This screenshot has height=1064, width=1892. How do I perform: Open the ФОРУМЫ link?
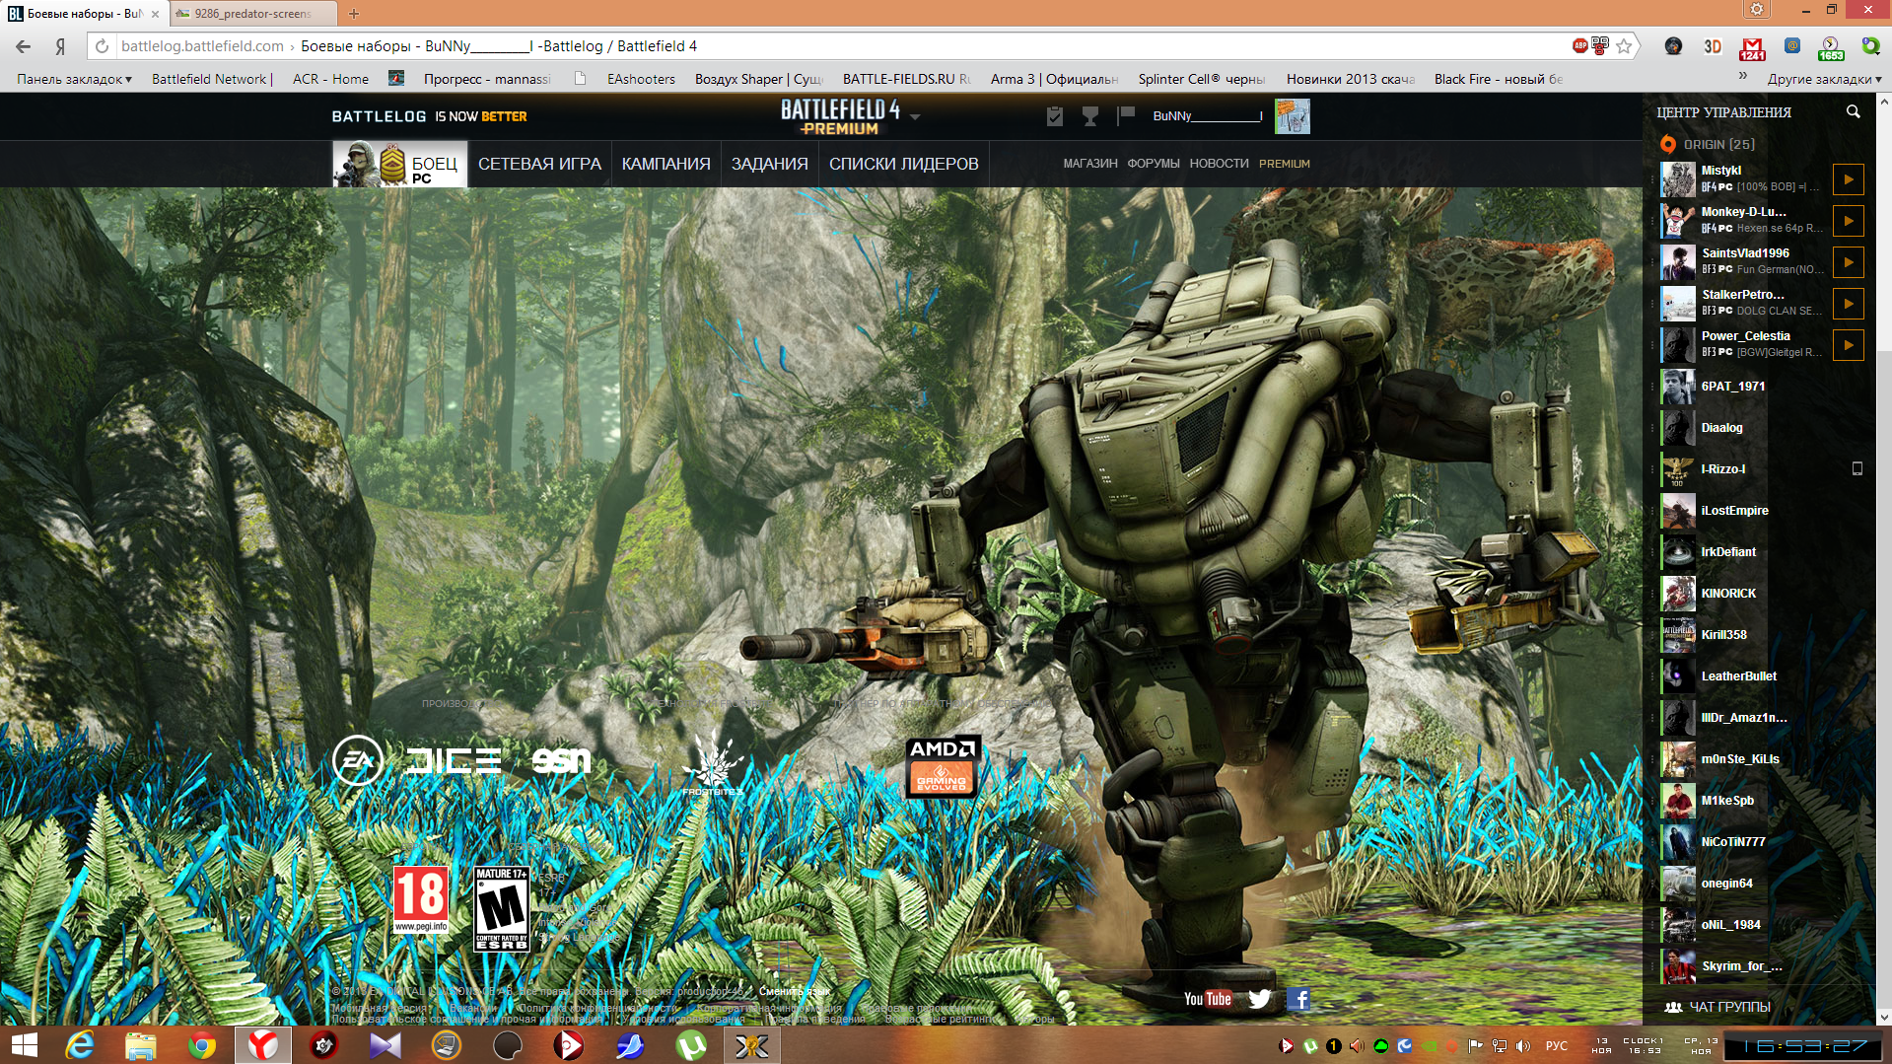(1154, 164)
